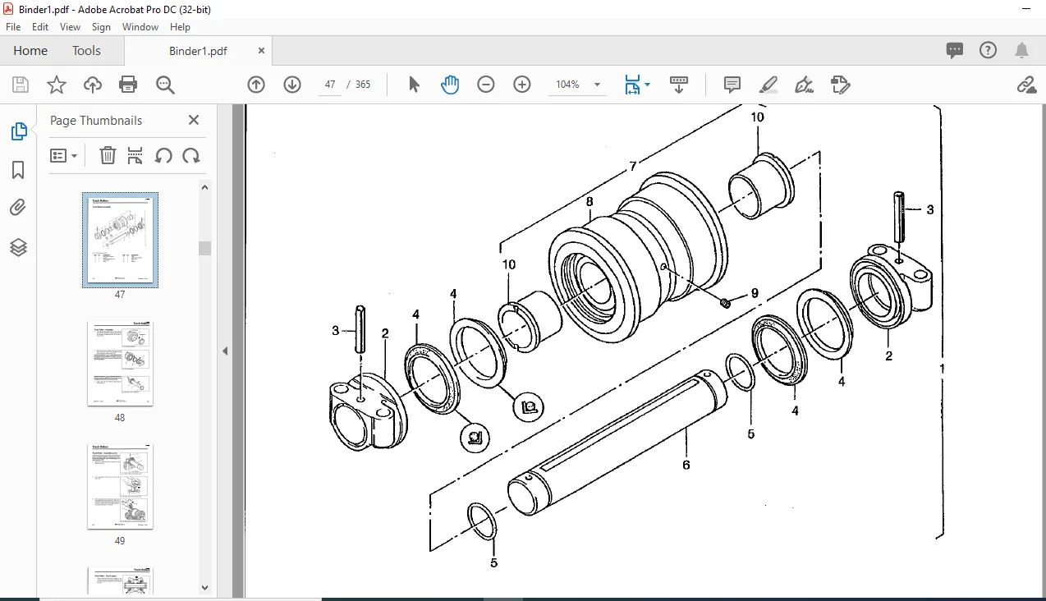Select the Binder1.pdf document tab
This screenshot has width=1046, height=601.
pos(198,51)
